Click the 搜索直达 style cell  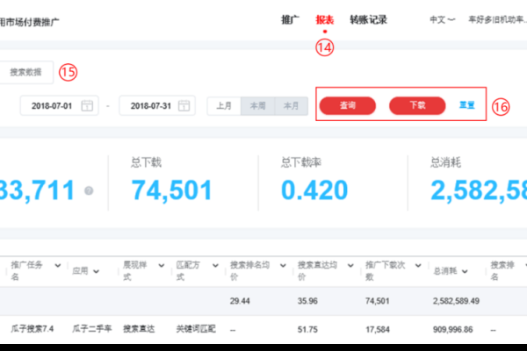coord(139,329)
